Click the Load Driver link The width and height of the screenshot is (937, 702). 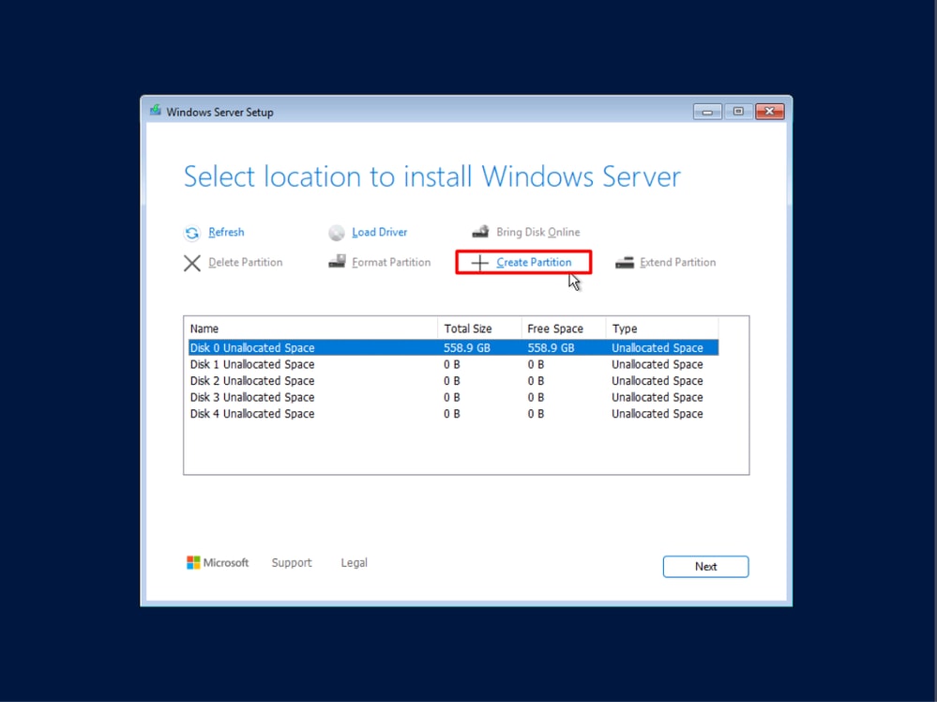click(x=379, y=232)
